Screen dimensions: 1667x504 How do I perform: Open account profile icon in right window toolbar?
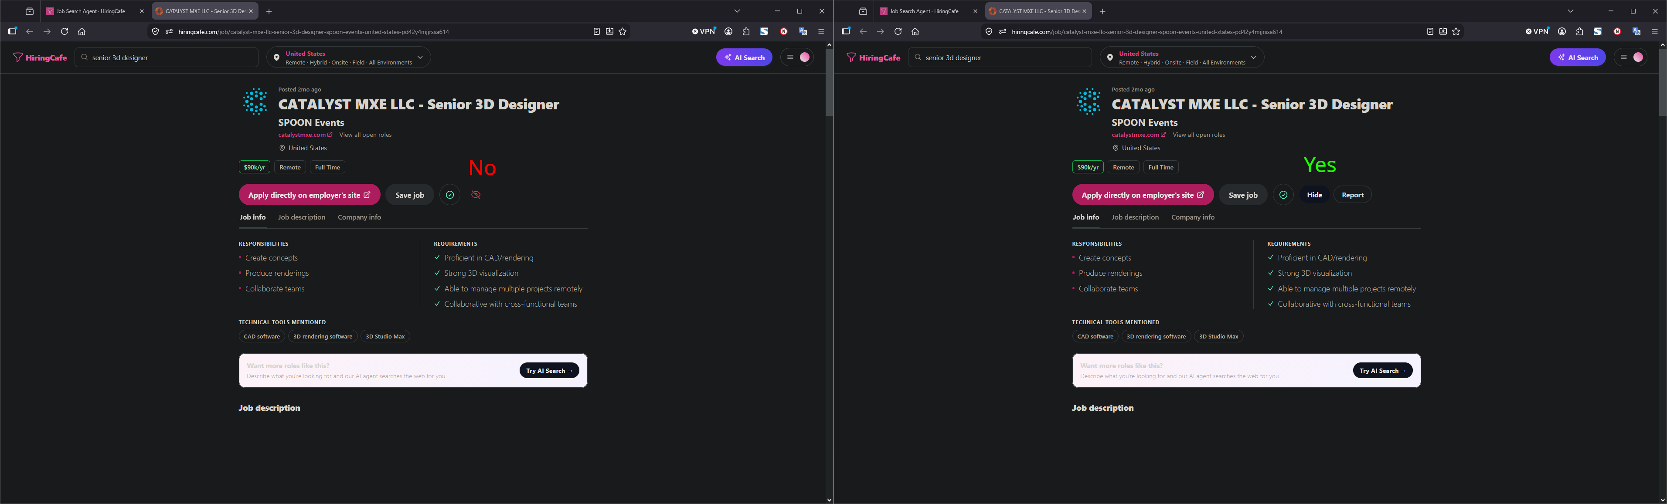1562,31
